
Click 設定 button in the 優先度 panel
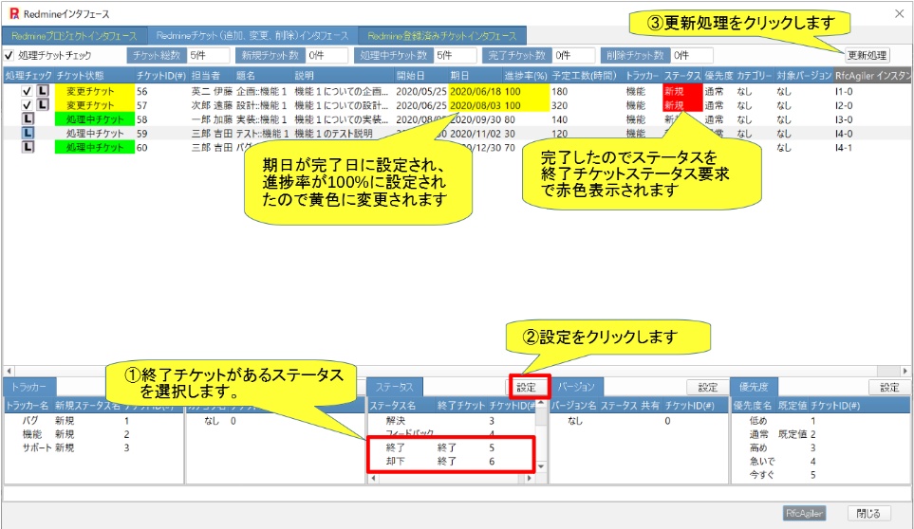tap(889, 387)
